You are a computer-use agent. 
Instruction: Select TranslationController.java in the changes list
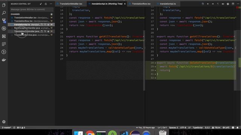31,31
